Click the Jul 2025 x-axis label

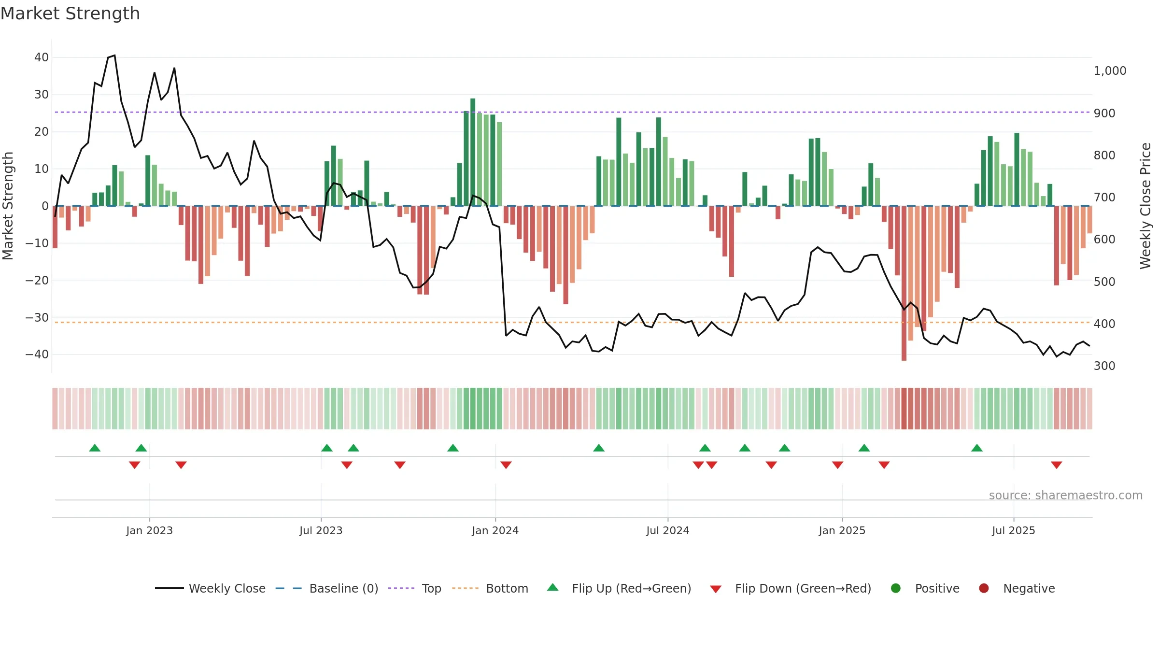(x=1014, y=530)
